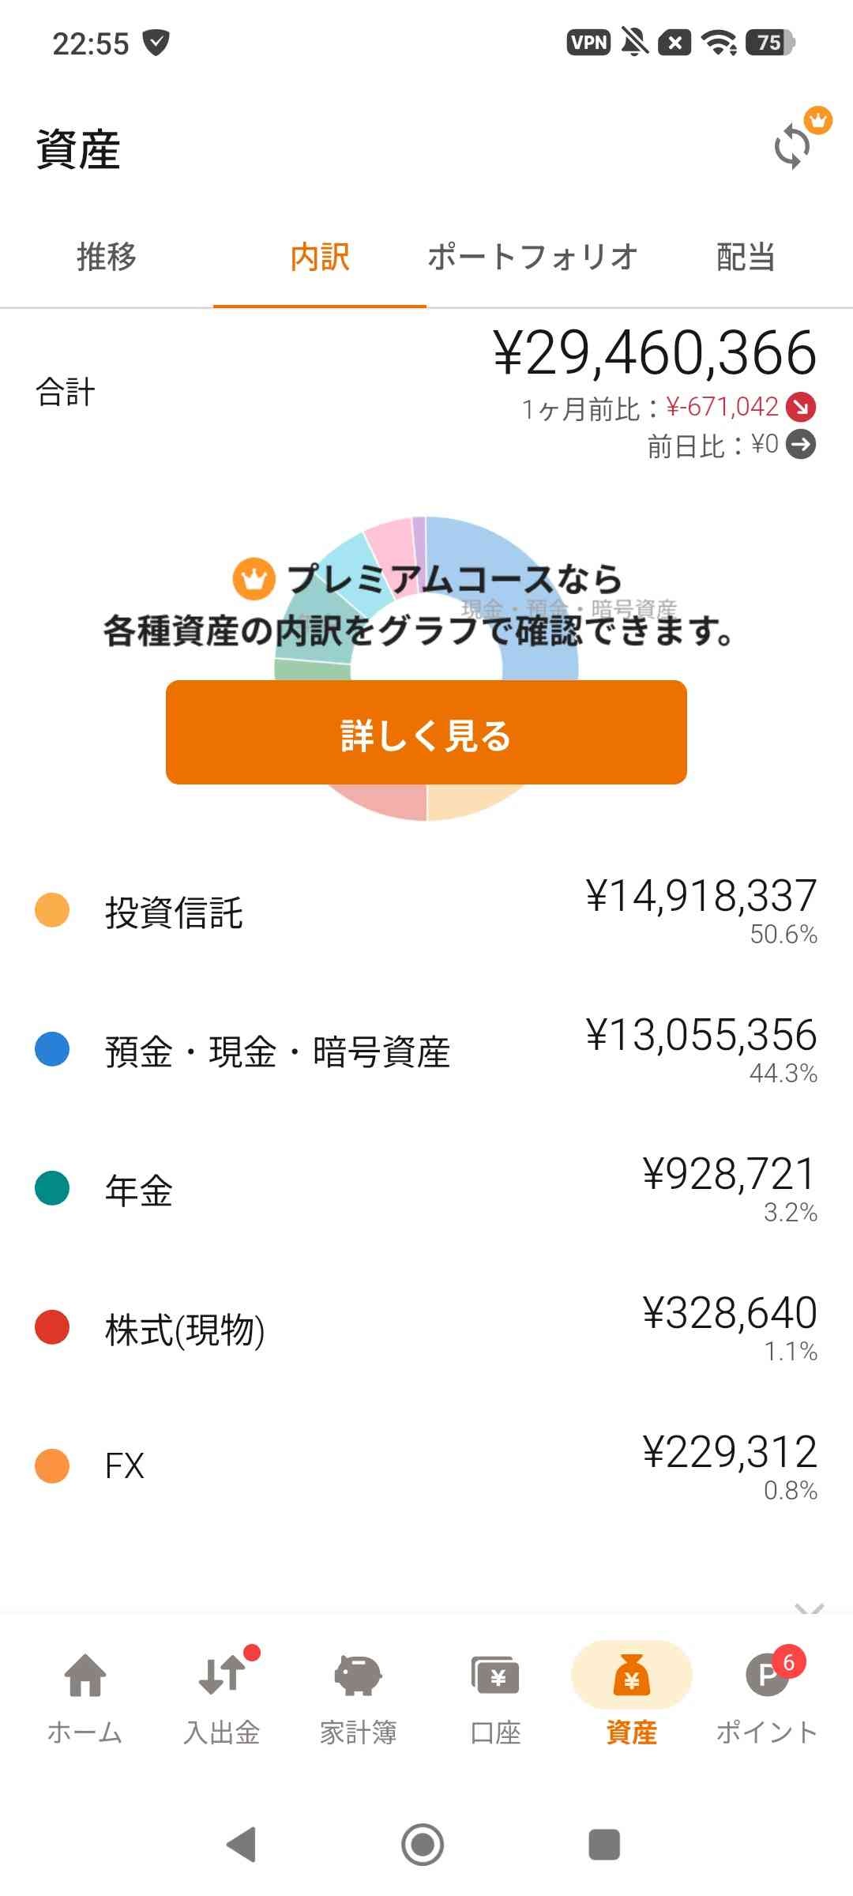Switch to the ポートフォリオ tab
Screen dimensions: 853x1896
[x=532, y=257]
